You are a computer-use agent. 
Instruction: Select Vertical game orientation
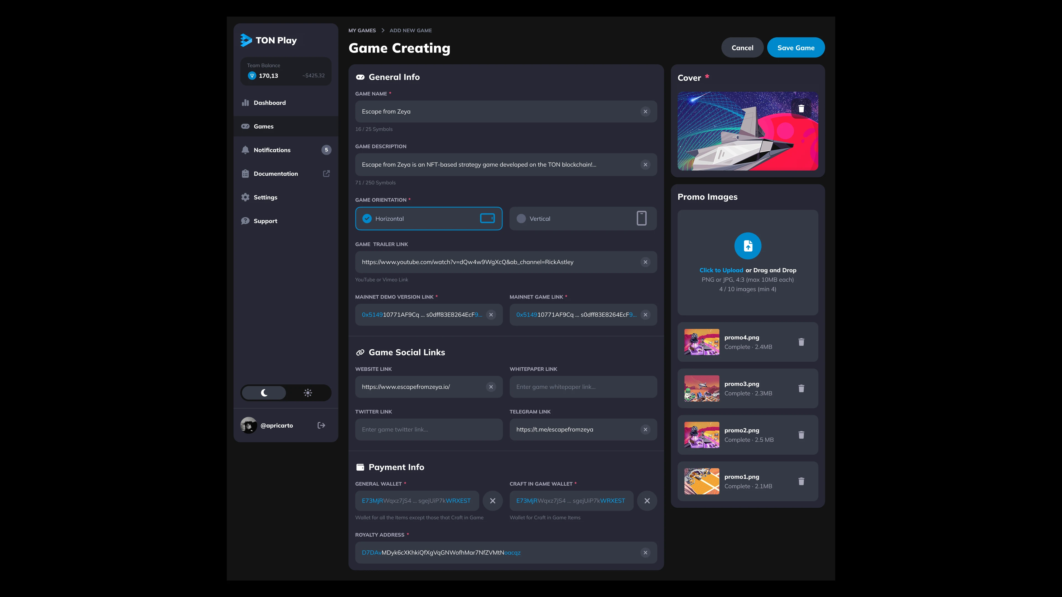tap(583, 218)
